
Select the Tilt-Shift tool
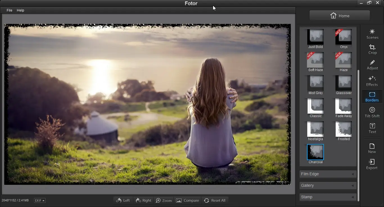click(372, 112)
